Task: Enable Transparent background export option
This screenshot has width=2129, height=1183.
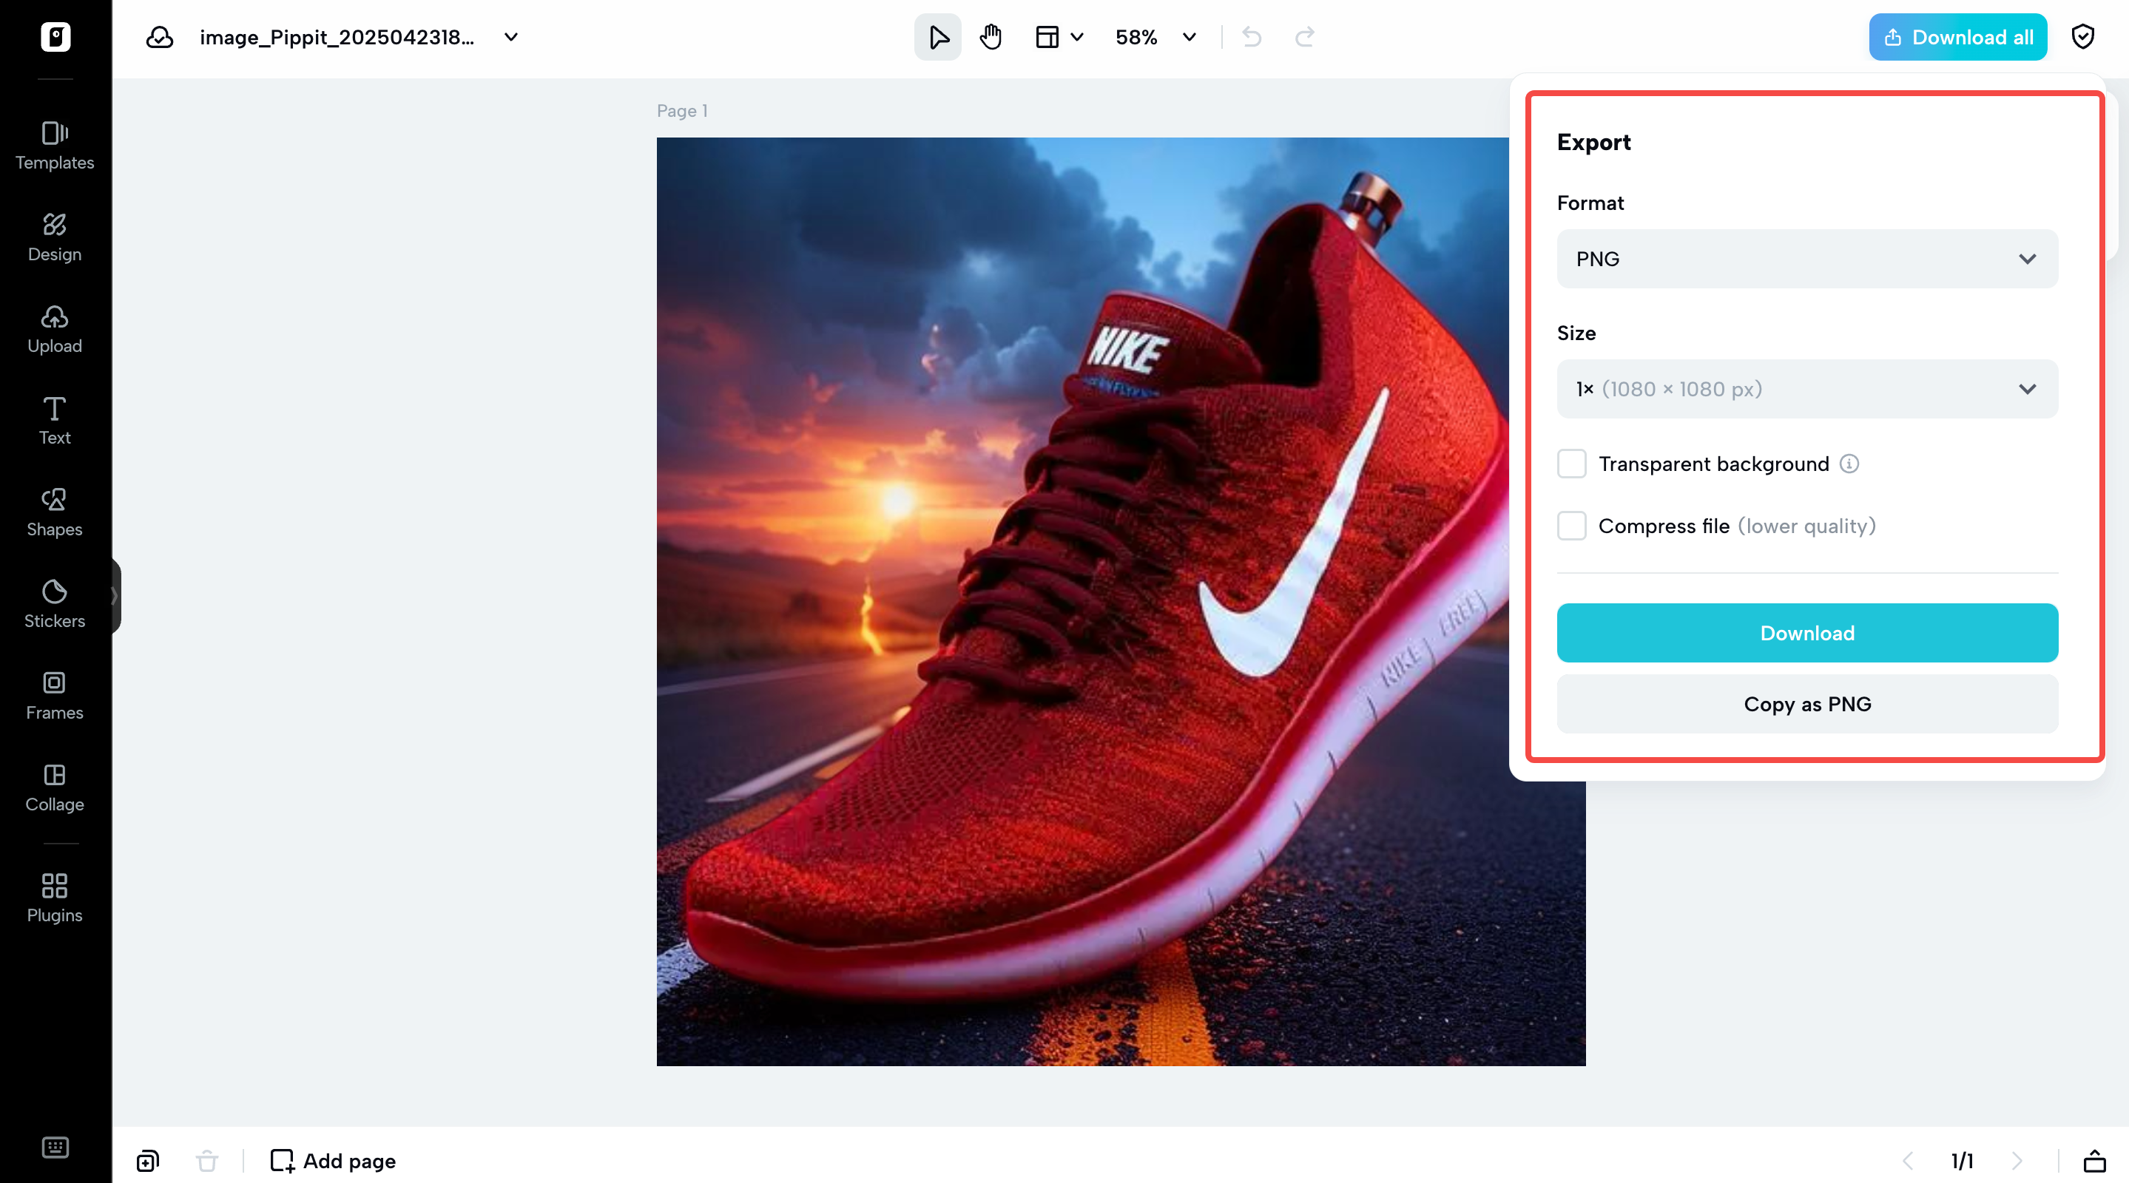Action: (1571, 464)
